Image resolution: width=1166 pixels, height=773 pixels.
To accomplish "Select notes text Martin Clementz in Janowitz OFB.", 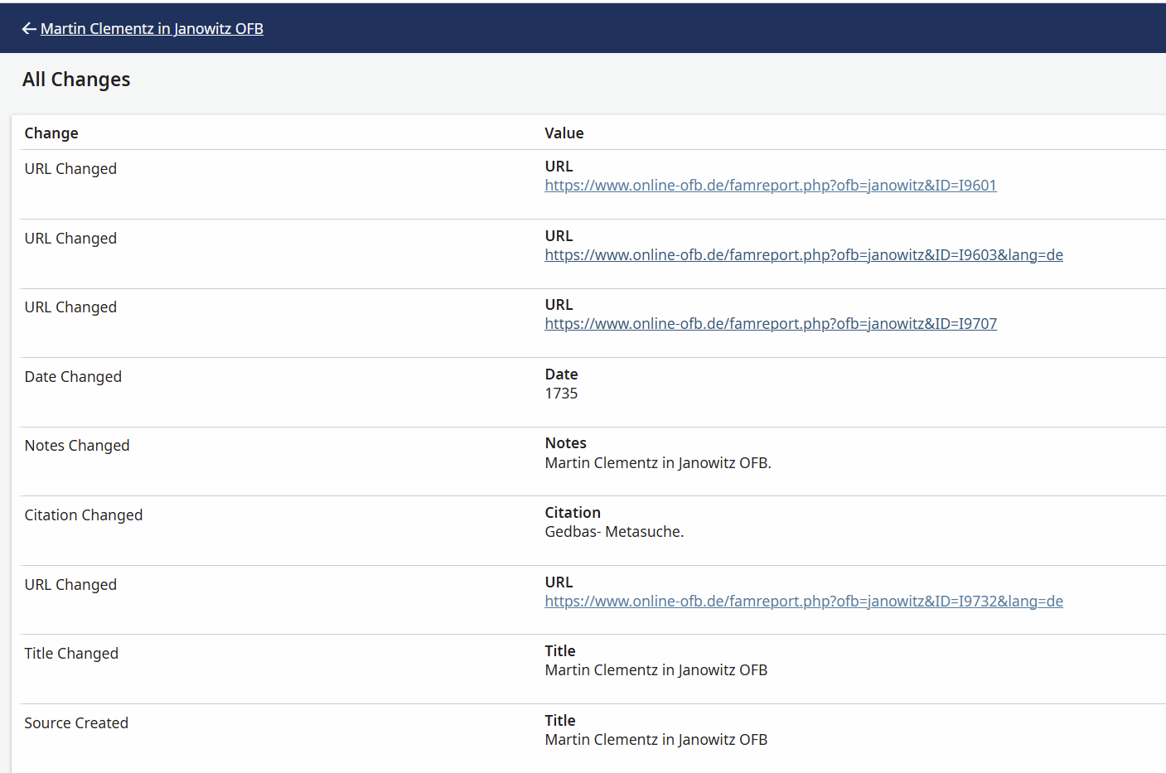I will point(657,463).
